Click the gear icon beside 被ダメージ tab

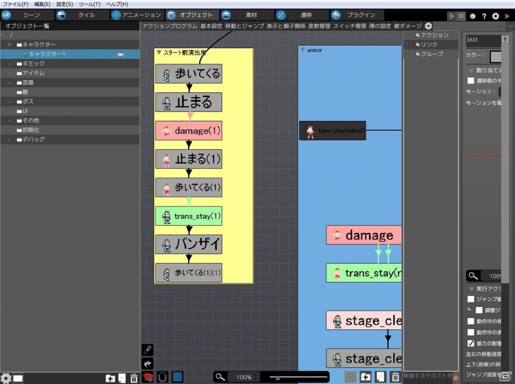click(428, 26)
